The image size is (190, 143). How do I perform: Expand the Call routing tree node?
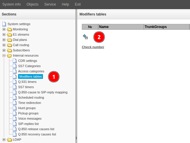pos(4,45)
